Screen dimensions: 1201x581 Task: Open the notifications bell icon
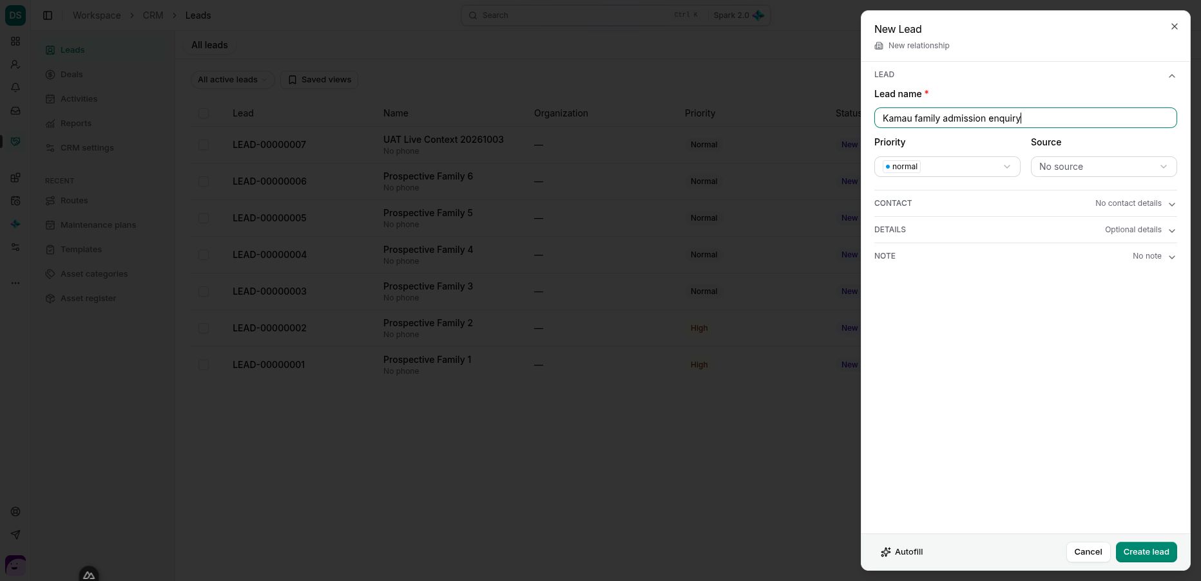coord(15,88)
